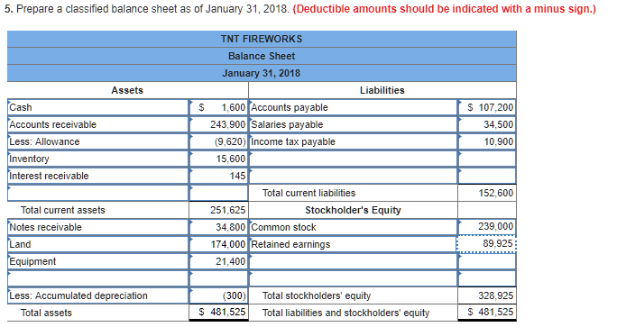Select the Equipment amount field 21,400
The height and width of the screenshot is (327, 626).
pos(218,261)
